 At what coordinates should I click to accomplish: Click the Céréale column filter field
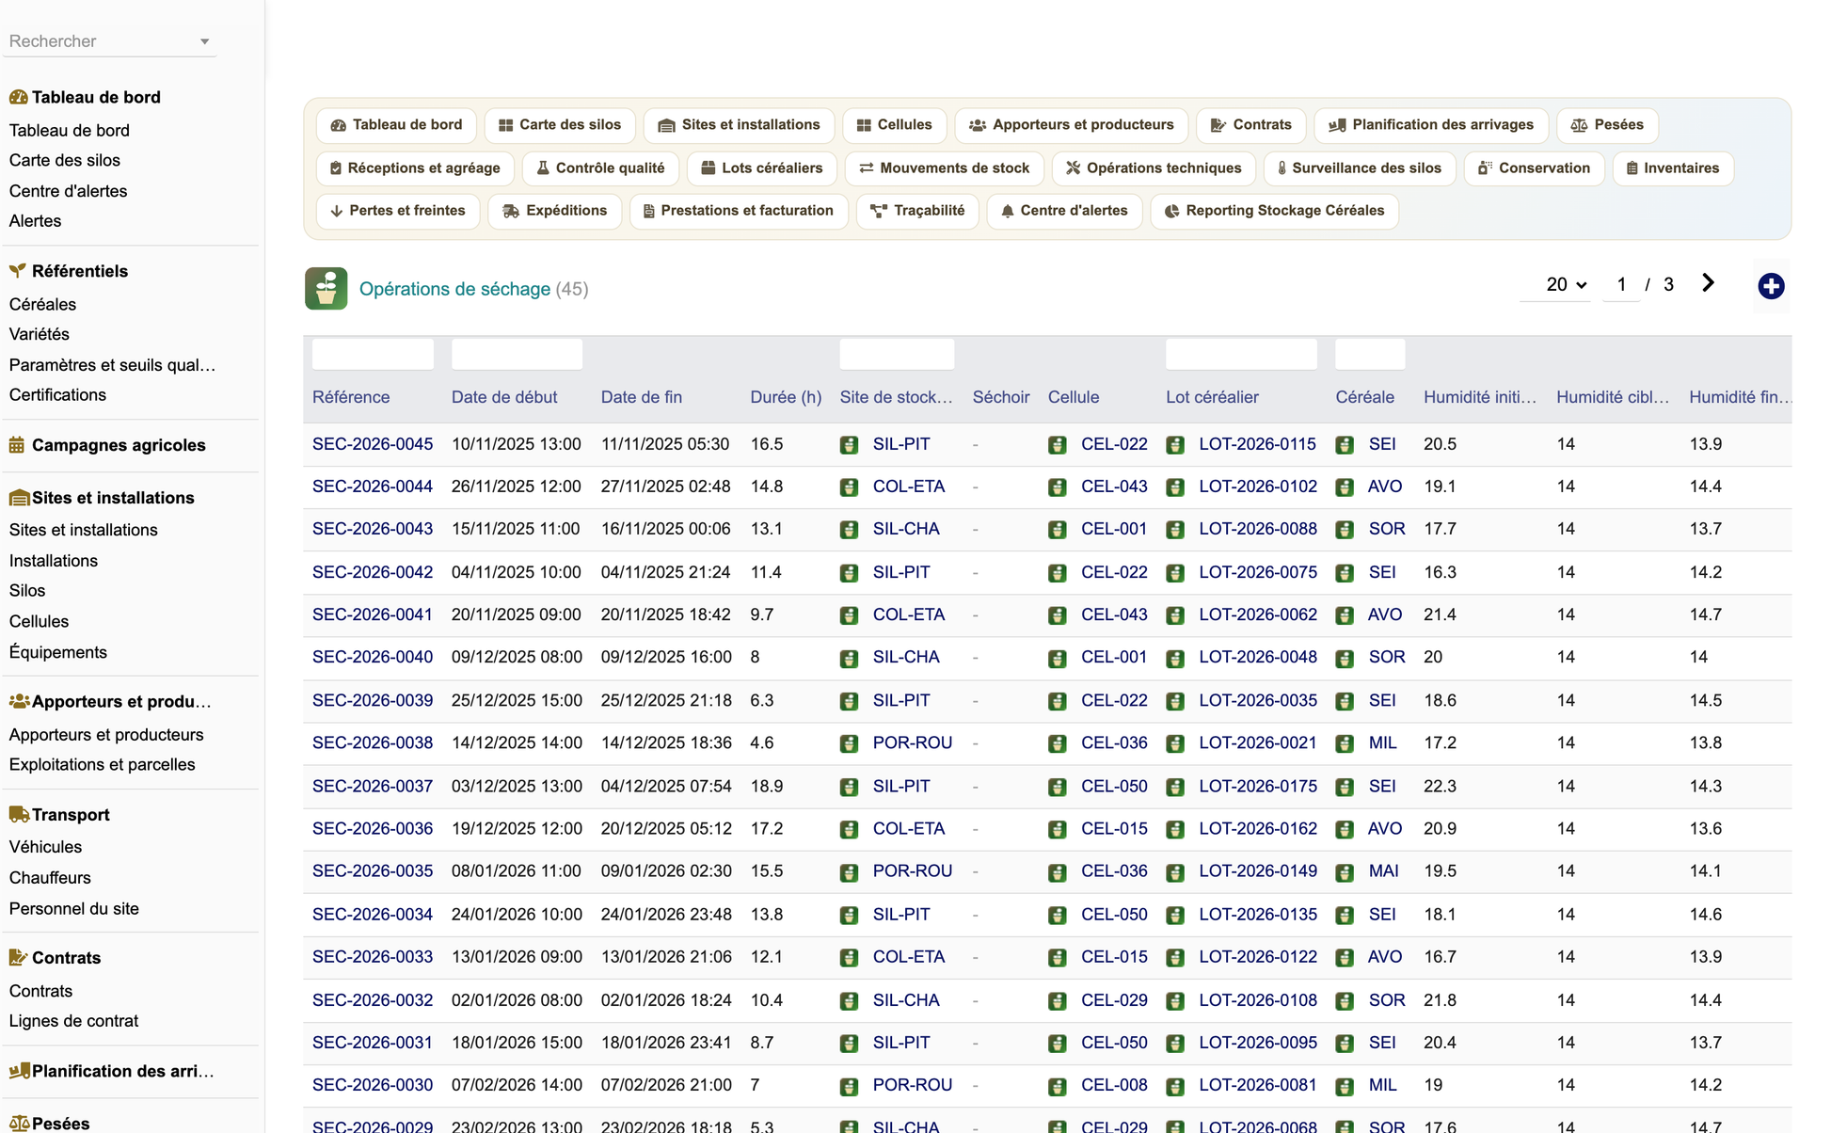(x=1370, y=354)
